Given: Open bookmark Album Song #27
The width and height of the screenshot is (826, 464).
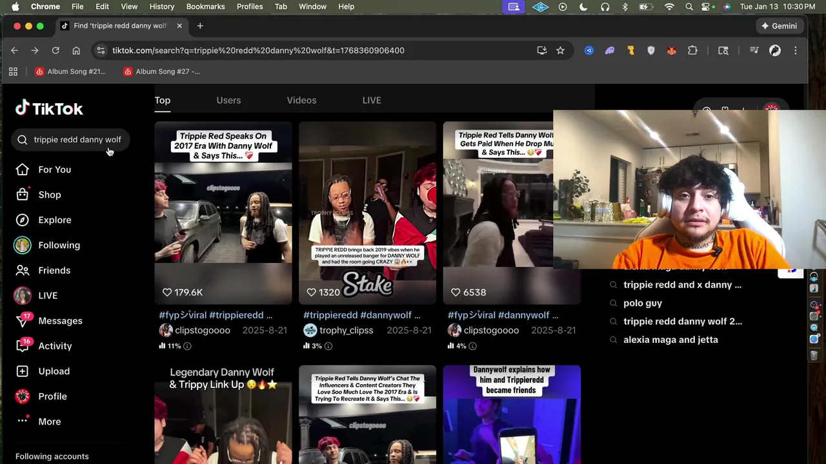Looking at the screenshot, I should 162,72.
